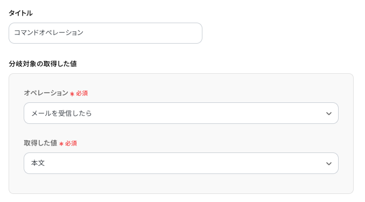Expand chevron arrow on メールを受信したら dropdown
The height and width of the screenshot is (202, 365).
click(329, 114)
